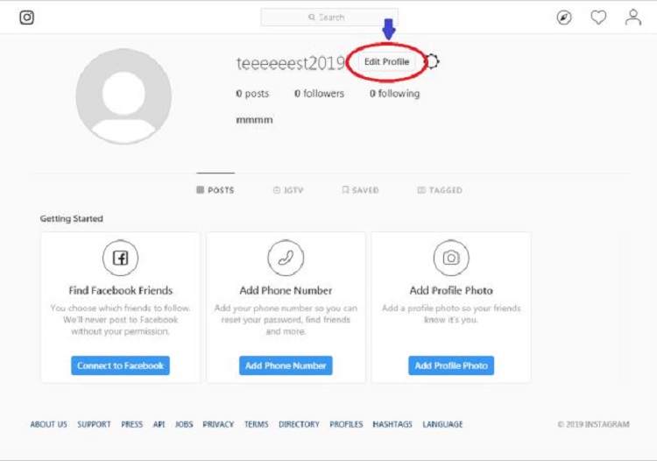Viewport: 657px width, 461px height.
Task: Switch to the Tagged tab
Action: (x=440, y=190)
